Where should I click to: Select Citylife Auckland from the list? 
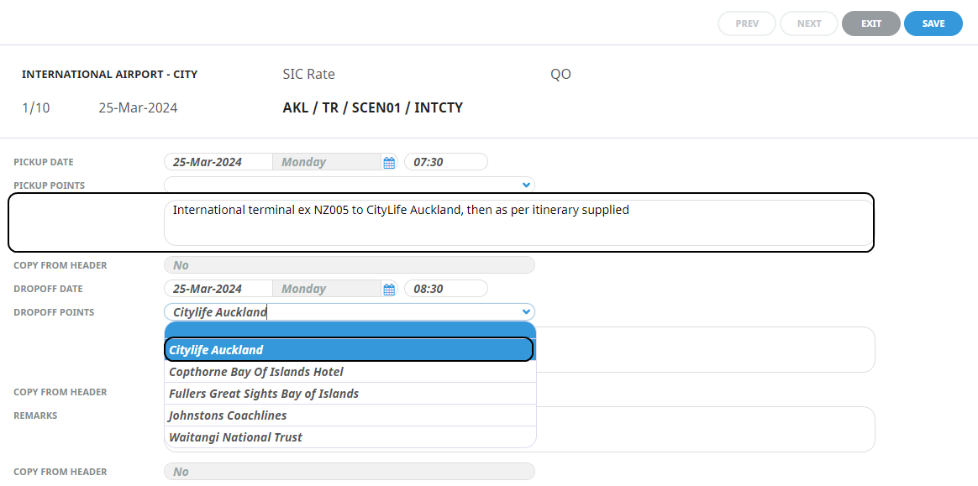(349, 350)
